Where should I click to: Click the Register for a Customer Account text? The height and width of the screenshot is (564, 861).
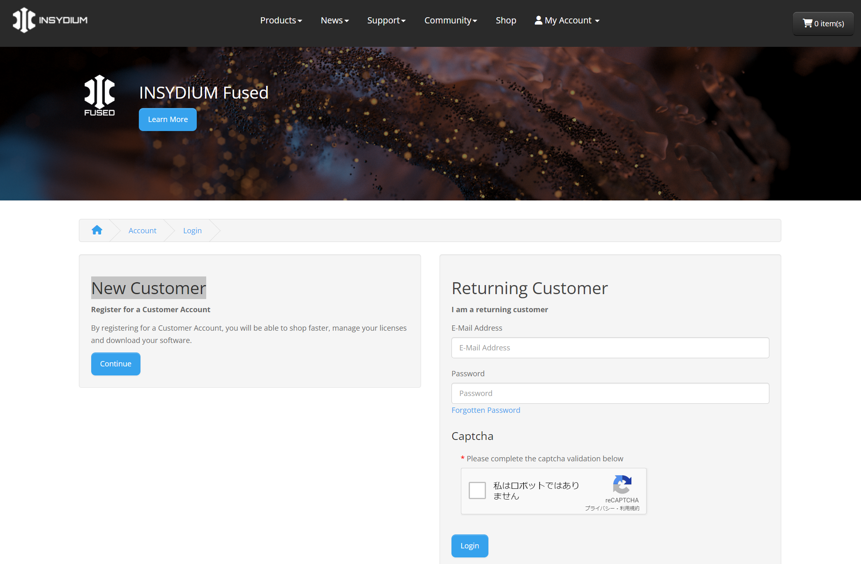pos(151,309)
